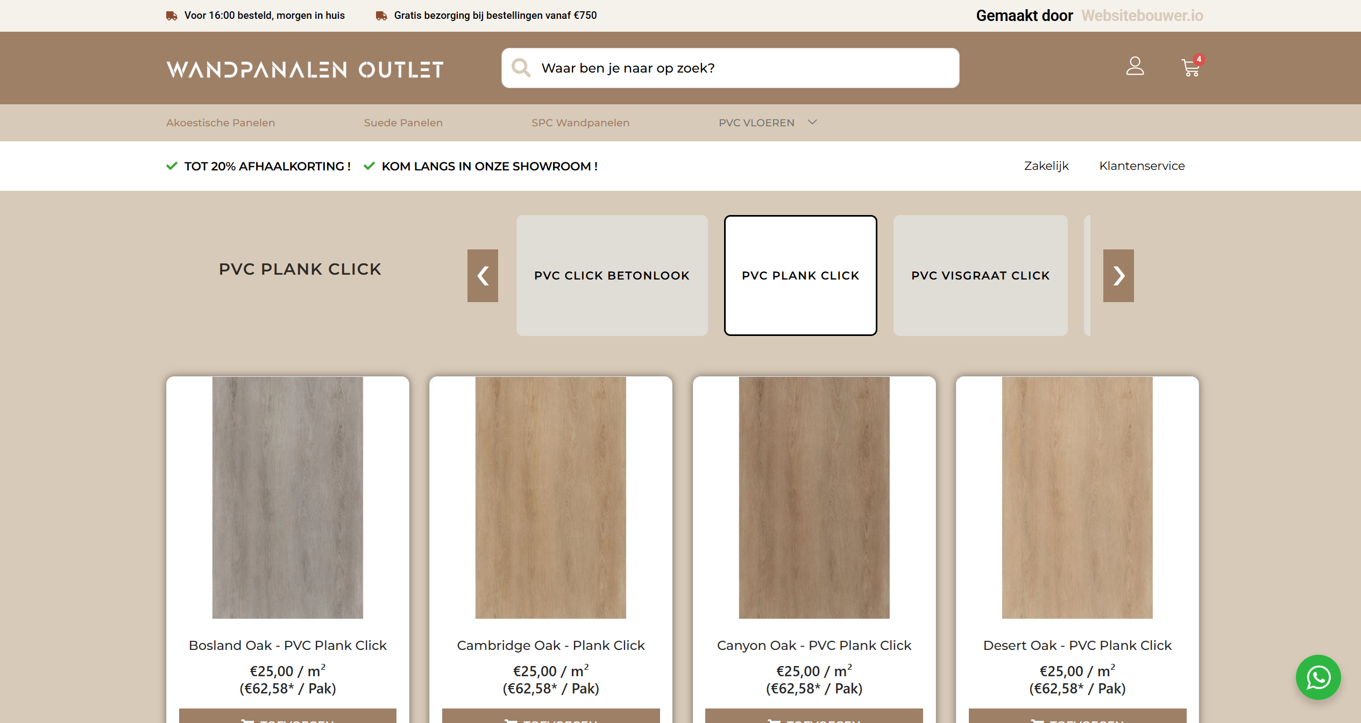The image size is (1361, 723).
Task: Select the PVC VISGRAAT CLICK category
Action: click(x=980, y=275)
